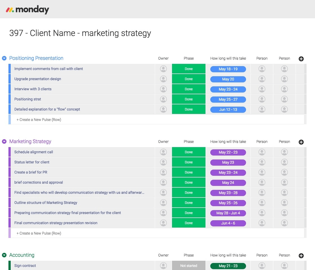Add column to Accounting group
The height and width of the screenshot is (270, 315).
coord(301,256)
